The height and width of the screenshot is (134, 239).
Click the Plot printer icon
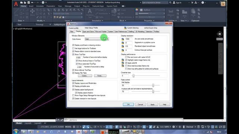43,3
